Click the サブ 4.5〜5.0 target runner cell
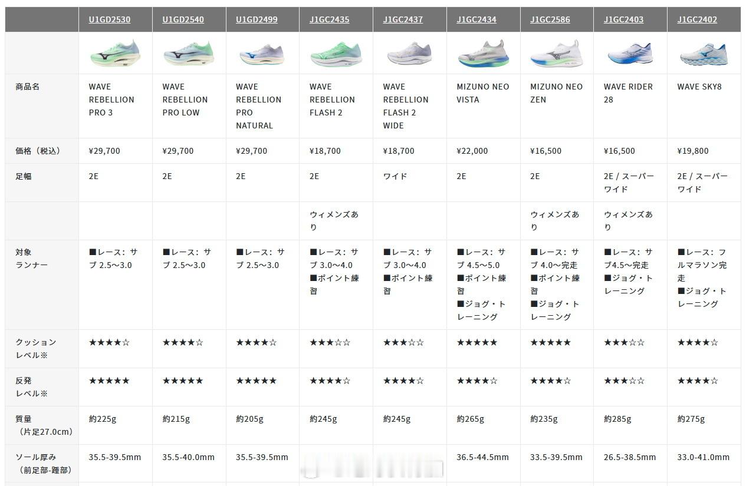The height and width of the screenshot is (486, 746). 484,285
